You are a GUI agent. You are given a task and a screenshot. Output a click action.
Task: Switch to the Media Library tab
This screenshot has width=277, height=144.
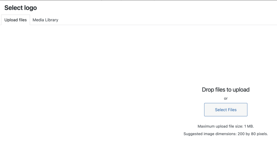point(45,20)
